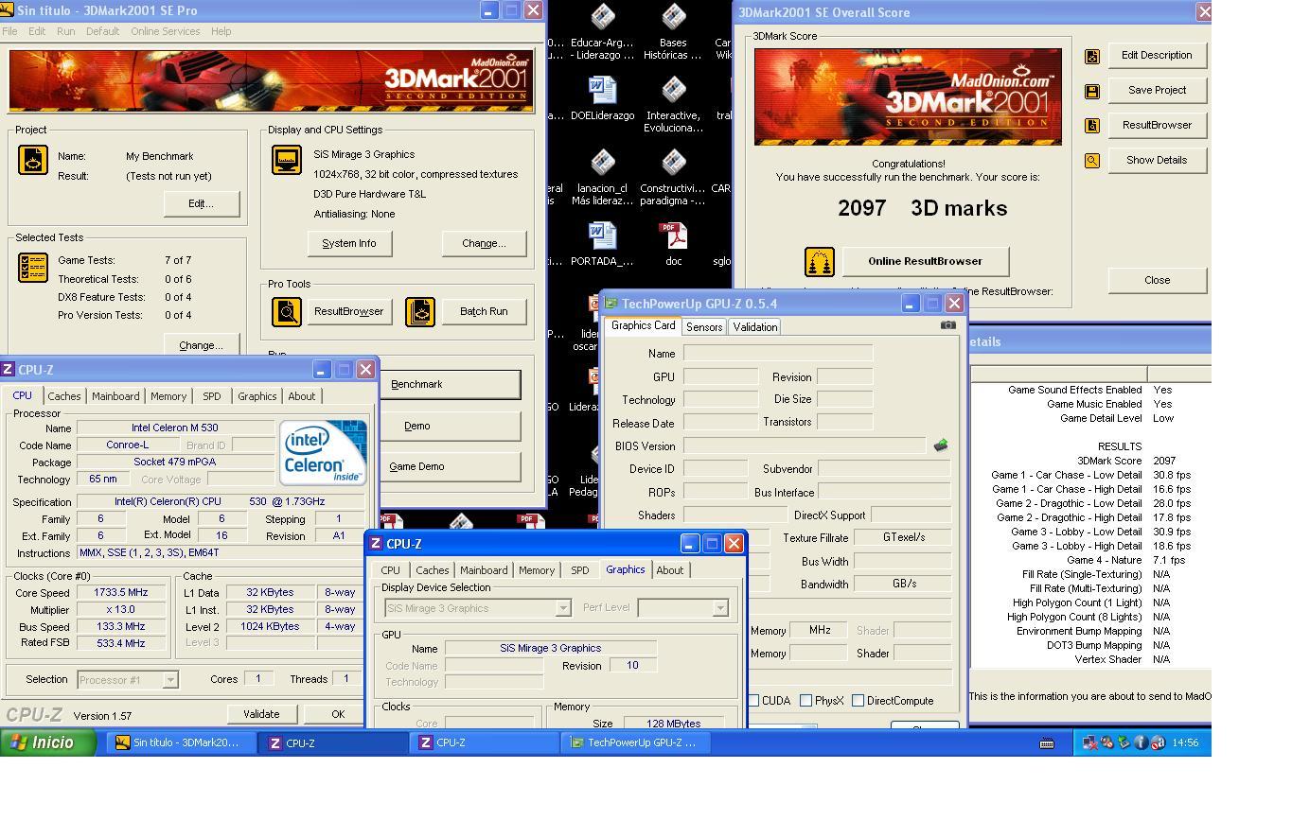Viewport: 1292px width, 838px height.
Task: Click the Batch Run button
Action: (x=484, y=311)
